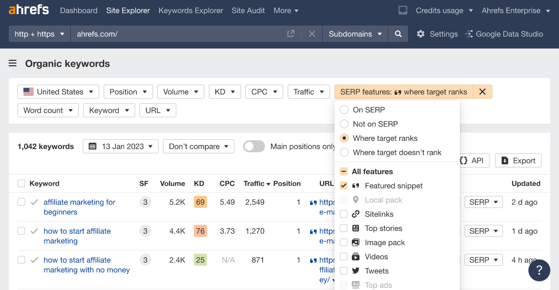This screenshot has width=559, height=290.
Task: Open the hamburger menu beside Organic keywords
Action: tap(13, 63)
